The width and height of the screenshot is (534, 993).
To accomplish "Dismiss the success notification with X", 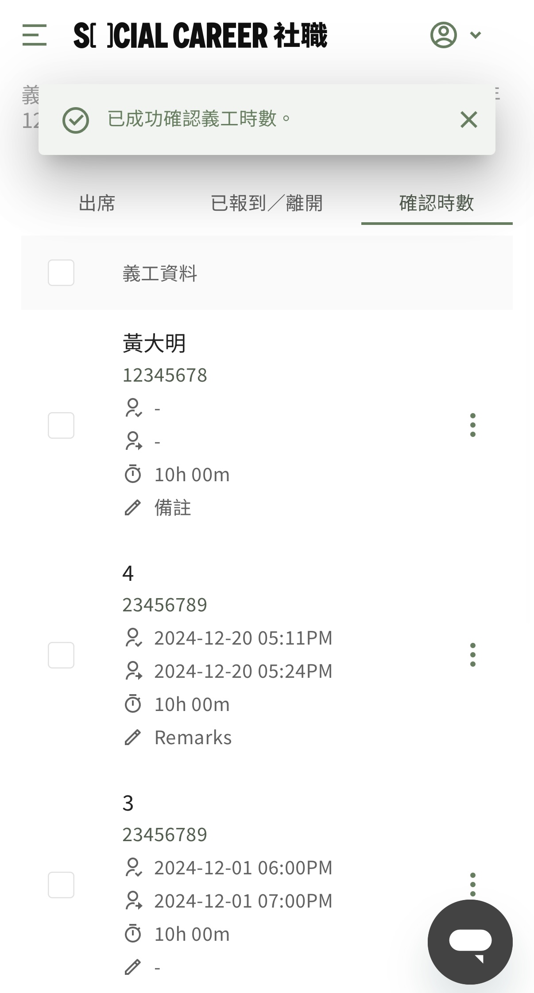I will [469, 120].
